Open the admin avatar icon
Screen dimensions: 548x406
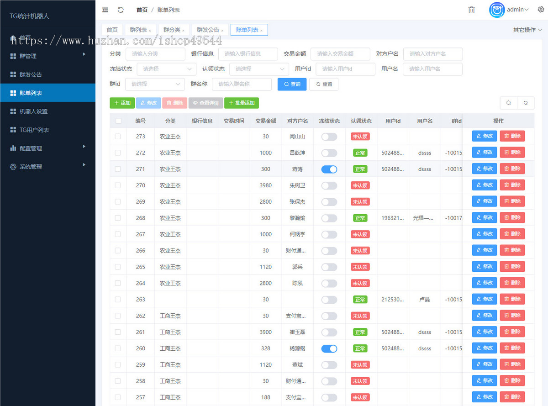497,10
